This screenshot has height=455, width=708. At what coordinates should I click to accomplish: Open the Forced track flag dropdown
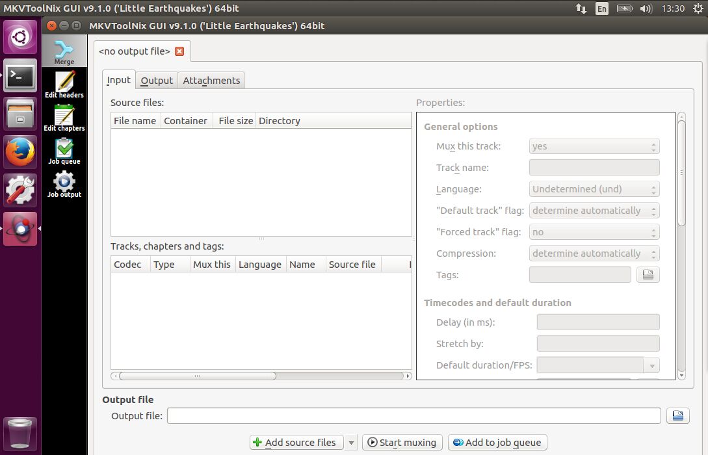pyautogui.click(x=594, y=232)
